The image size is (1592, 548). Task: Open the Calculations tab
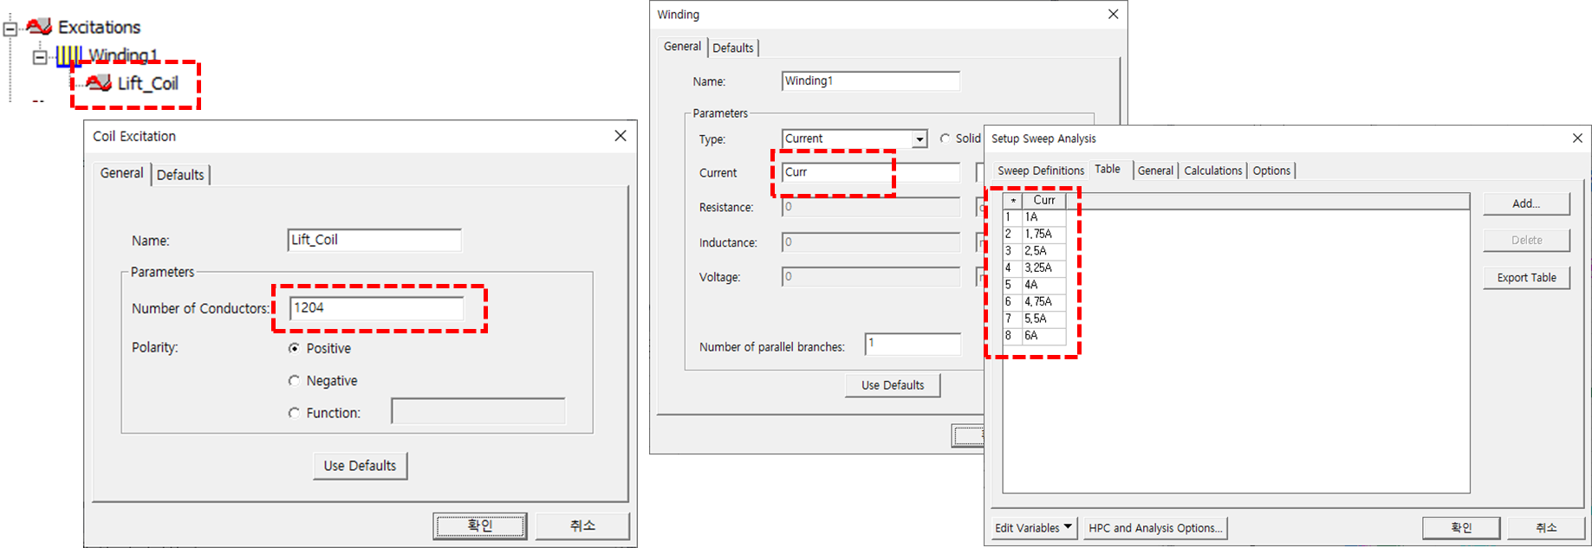[x=1212, y=171]
